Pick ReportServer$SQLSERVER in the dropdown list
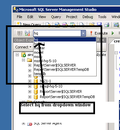 [65, 65]
